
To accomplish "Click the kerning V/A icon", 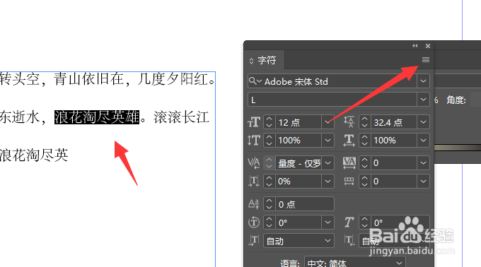I will click(254, 163).
